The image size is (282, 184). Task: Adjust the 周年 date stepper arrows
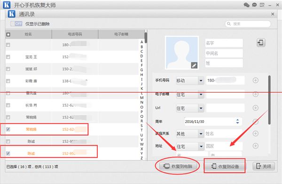pyautogui.click(x=237, y=121)
